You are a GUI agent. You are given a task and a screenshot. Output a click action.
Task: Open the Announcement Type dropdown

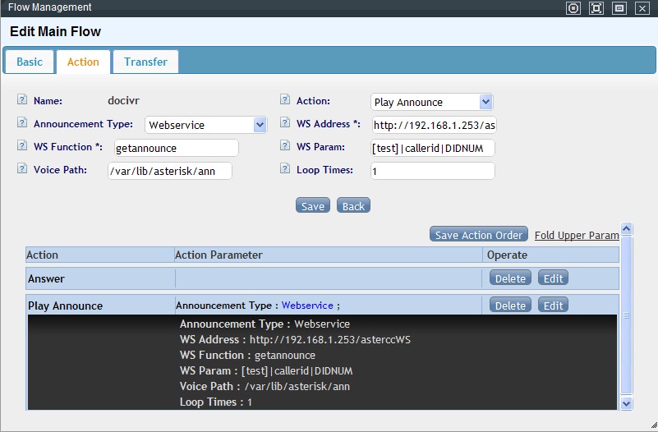point(260,125)
